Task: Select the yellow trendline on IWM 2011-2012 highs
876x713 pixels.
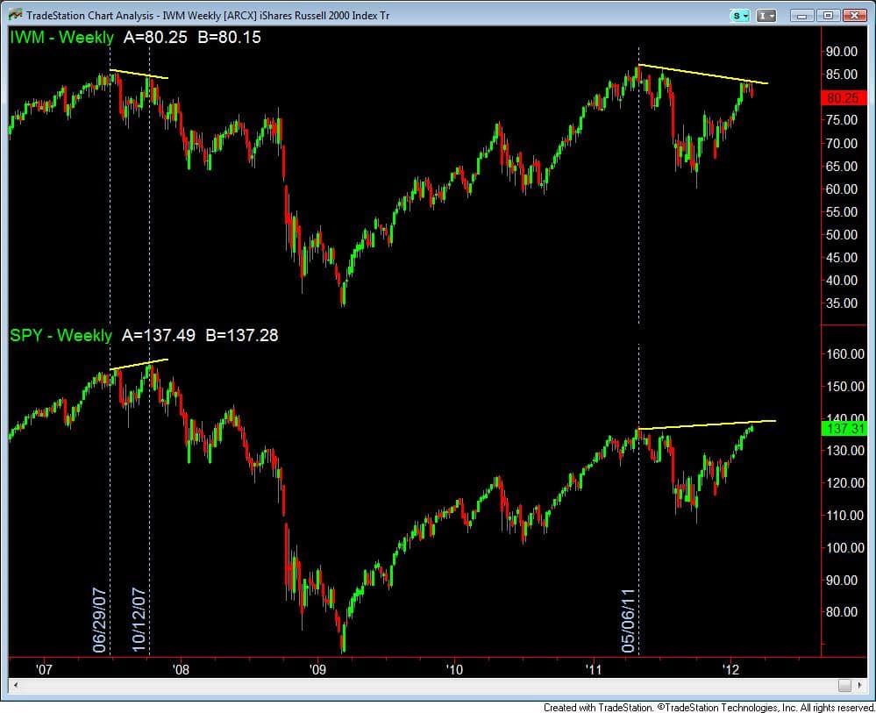Action: [702, 74]
